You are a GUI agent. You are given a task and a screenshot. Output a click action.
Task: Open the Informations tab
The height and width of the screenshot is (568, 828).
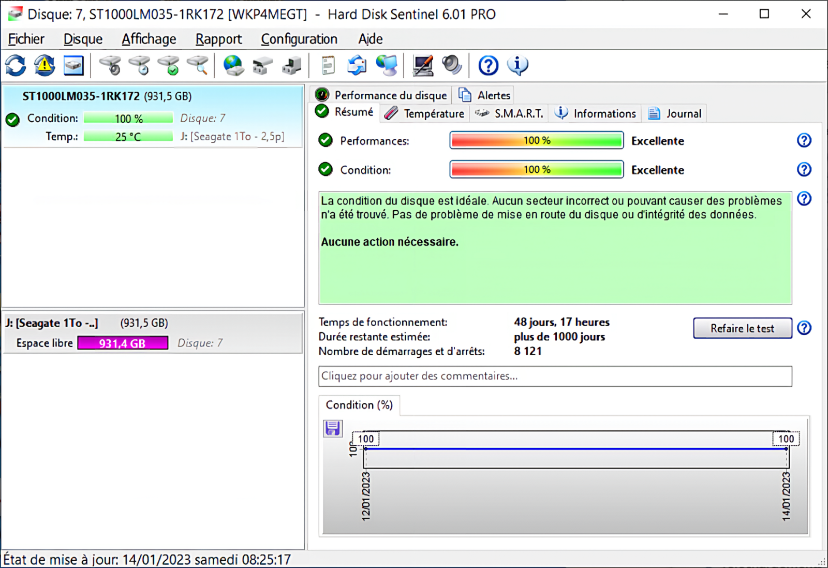click(595, 113)
